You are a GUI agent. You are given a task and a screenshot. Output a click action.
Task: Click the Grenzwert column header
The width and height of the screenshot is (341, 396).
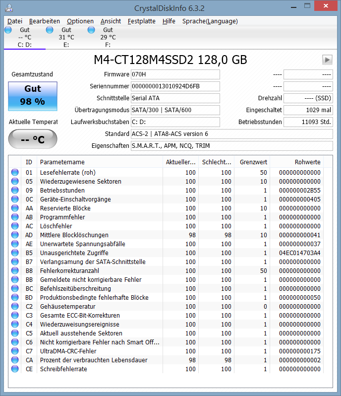(x=252, y=162)
